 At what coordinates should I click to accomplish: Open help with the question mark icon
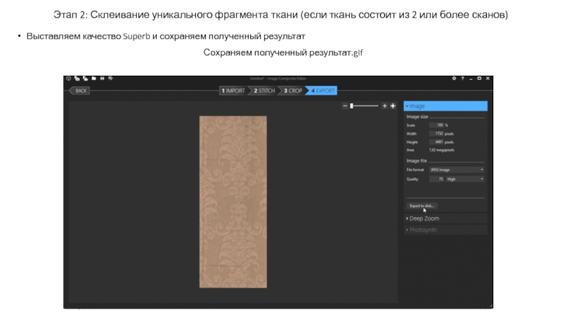pyautogui.click(x=462, y=79)
